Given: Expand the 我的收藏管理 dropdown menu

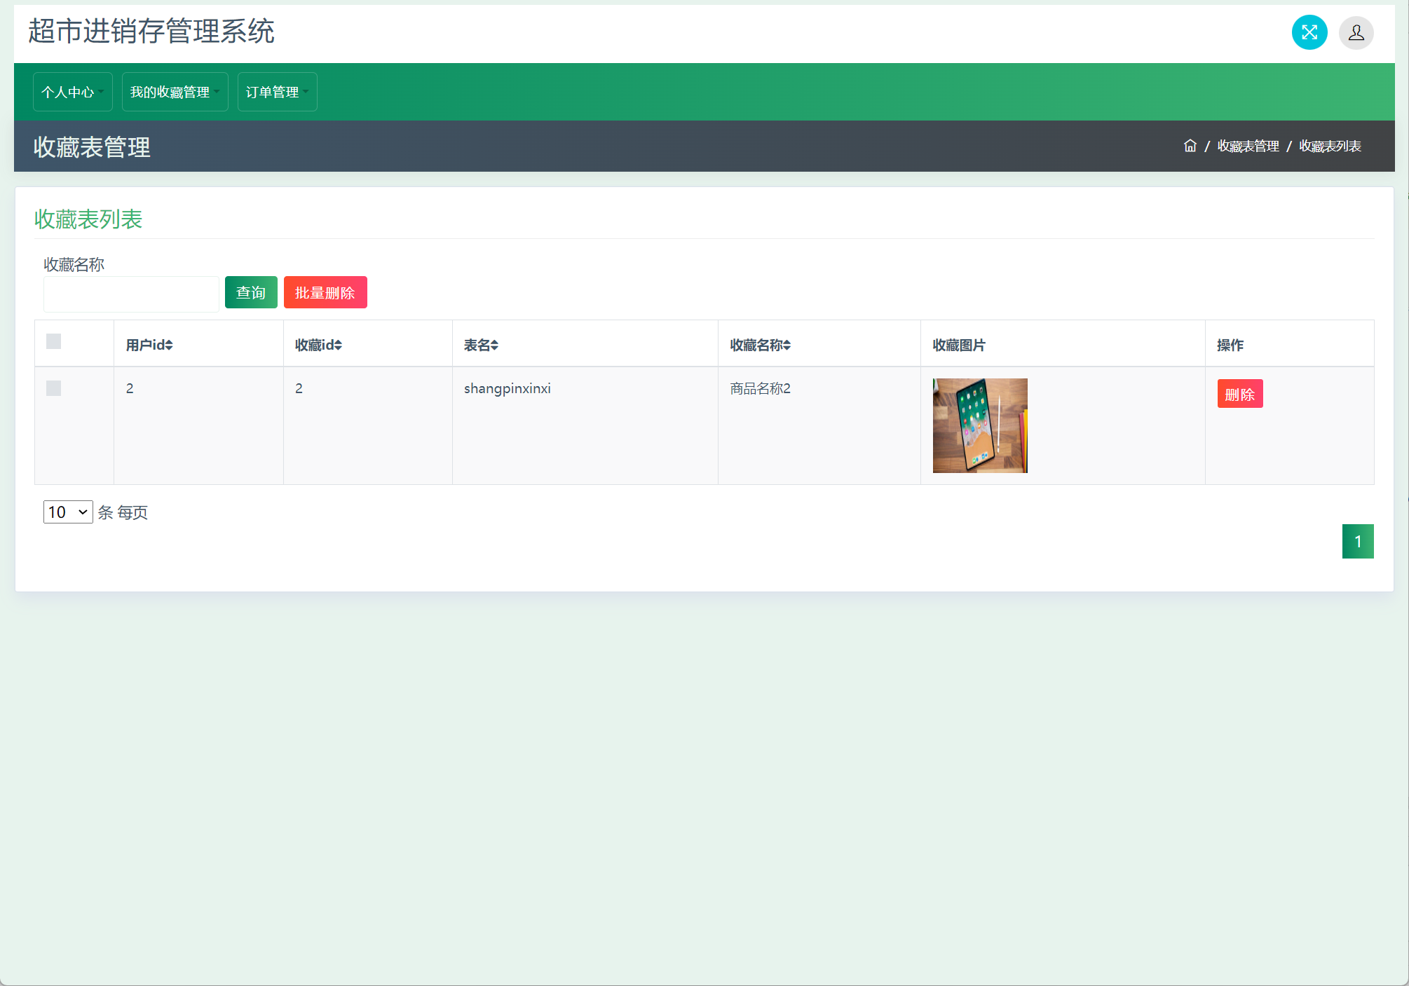Looking at the screenshot, I should [175, 92].
